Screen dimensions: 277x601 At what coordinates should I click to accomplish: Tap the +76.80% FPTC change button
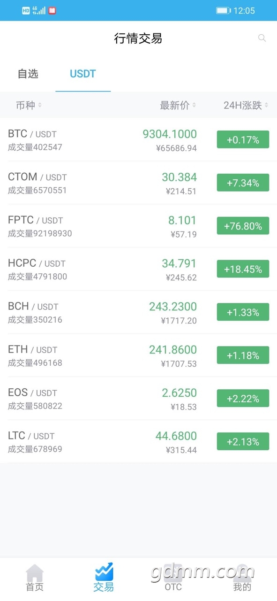[x=243, y=226]
